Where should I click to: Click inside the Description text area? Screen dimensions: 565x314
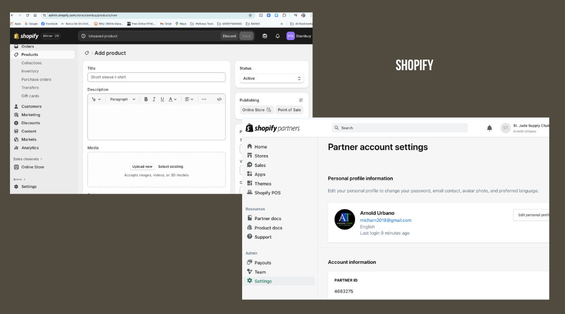click(x=156, y=122)
